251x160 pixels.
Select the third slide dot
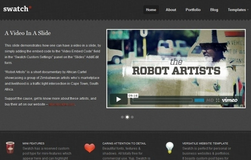[132, 117]
